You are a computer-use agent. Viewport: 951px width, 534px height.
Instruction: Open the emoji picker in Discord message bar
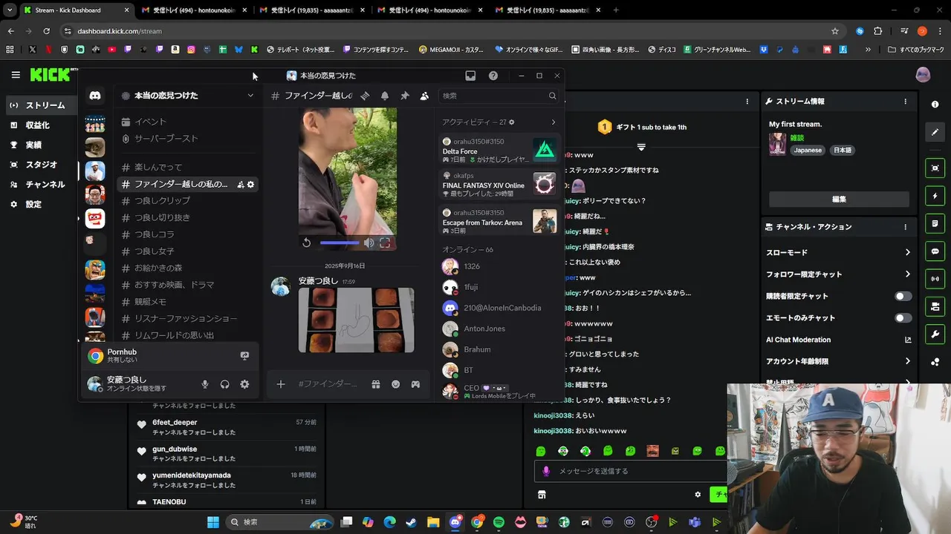tap(396, 384)
